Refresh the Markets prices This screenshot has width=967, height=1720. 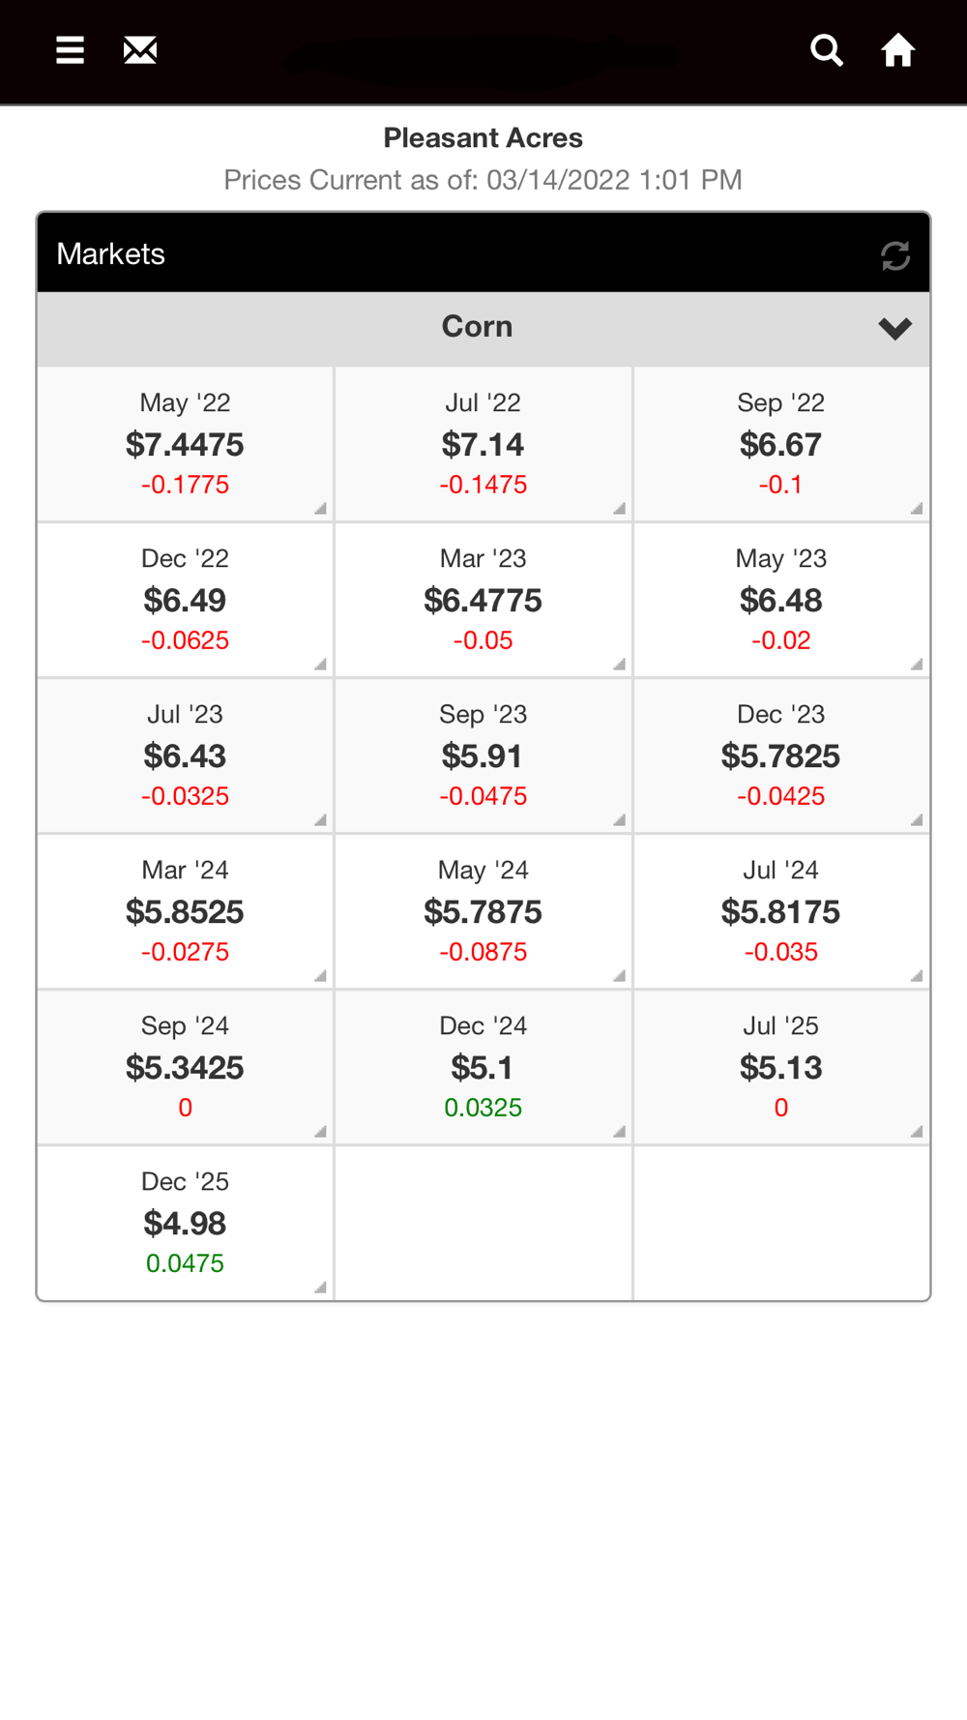[x=895, y=255]
